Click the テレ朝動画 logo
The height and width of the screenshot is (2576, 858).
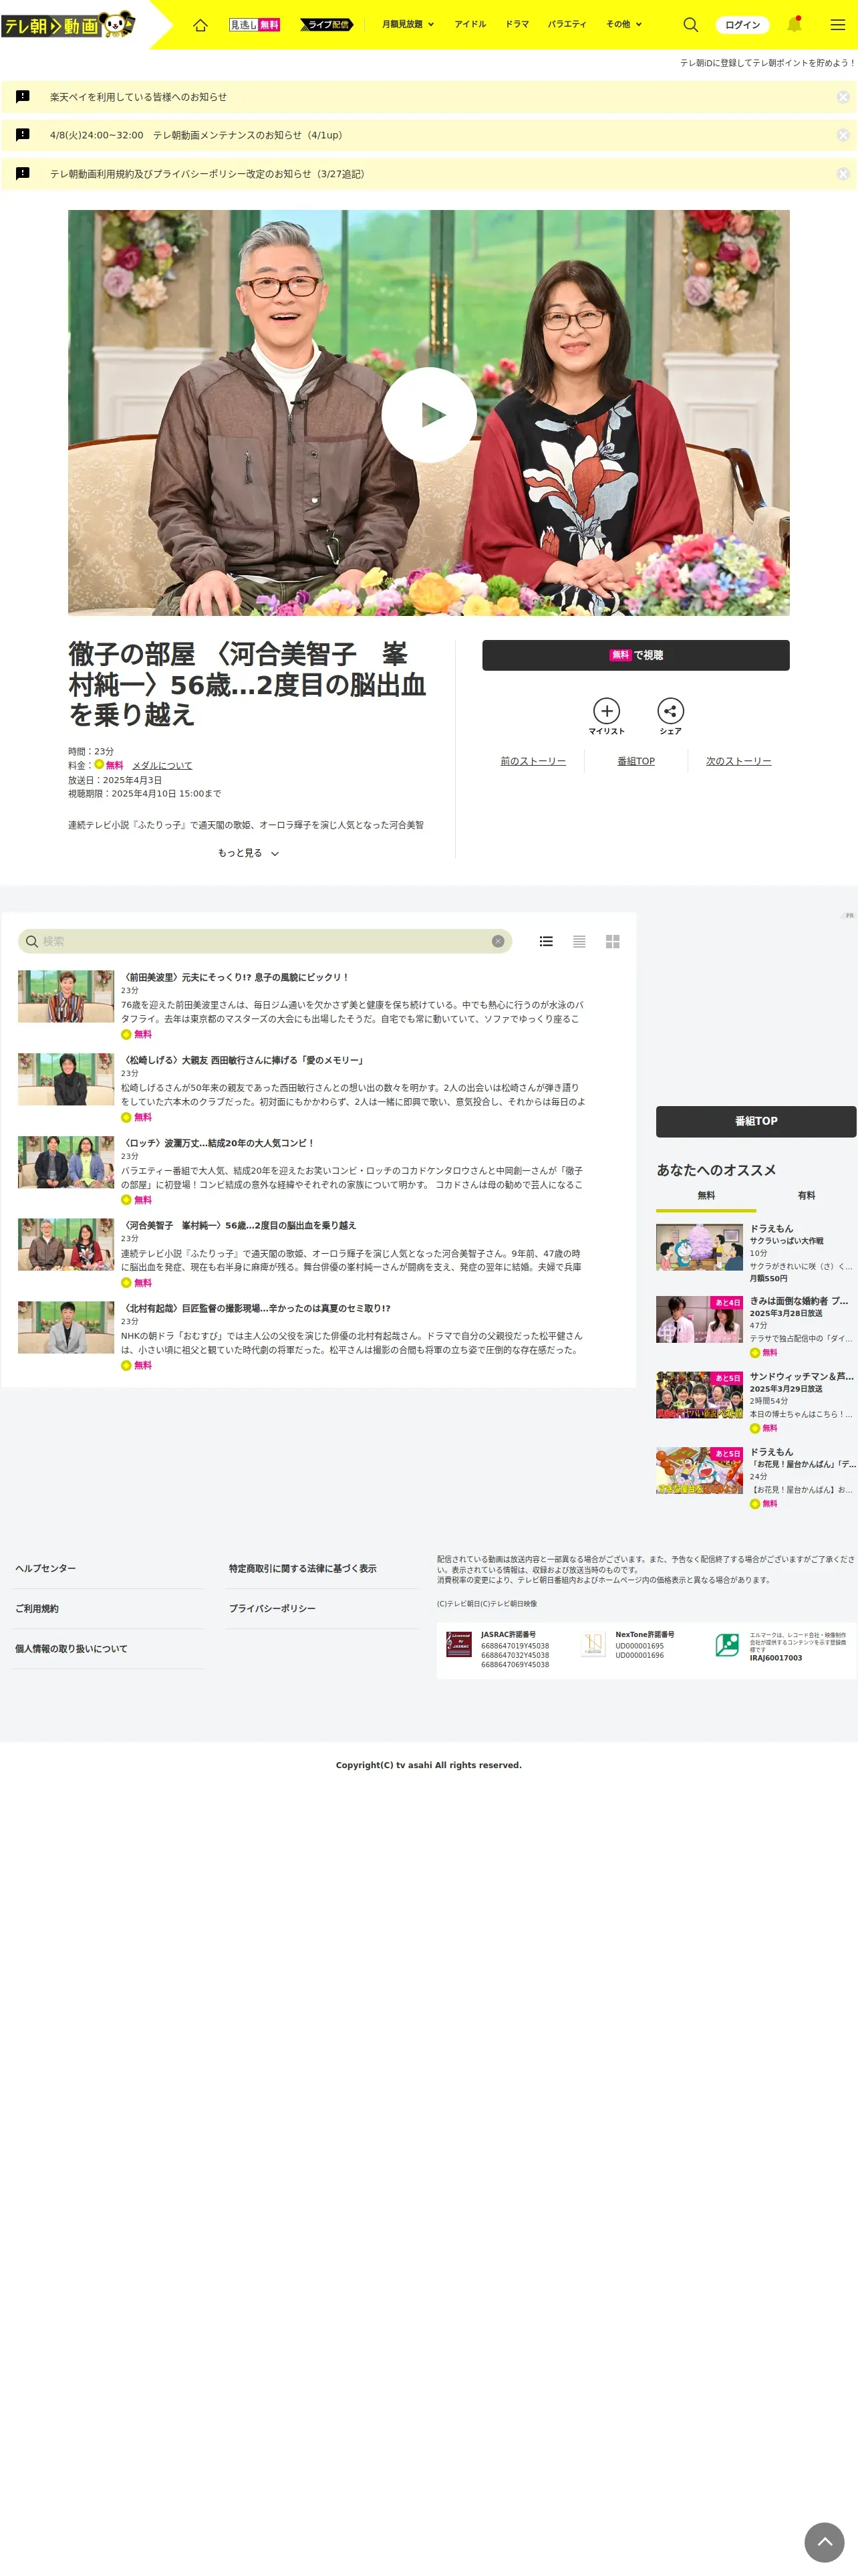point(68,24)
